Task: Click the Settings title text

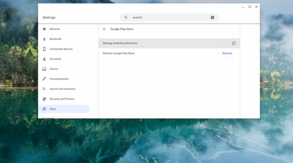Action: (x=49, y=18)
